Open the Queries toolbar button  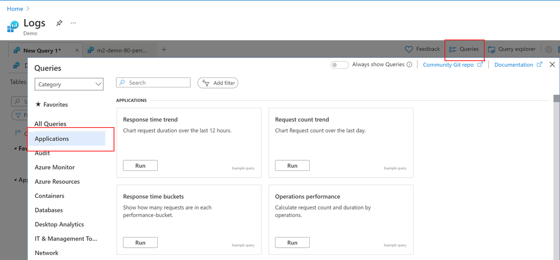464,49
